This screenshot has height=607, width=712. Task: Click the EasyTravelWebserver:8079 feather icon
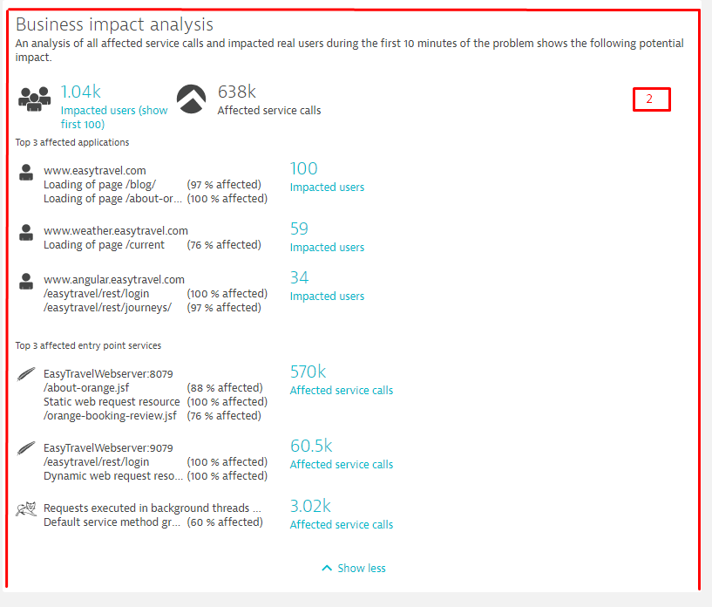point(25,375)
